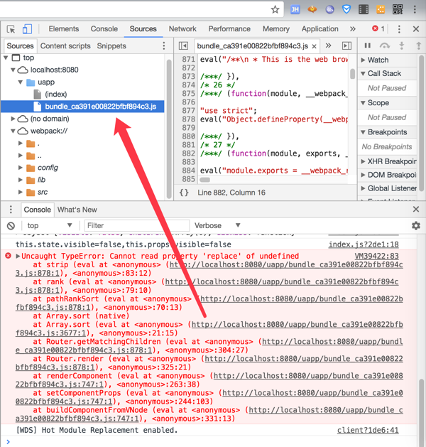Switch to the Elements tab

pyautogui.click(x=63, y=29)
